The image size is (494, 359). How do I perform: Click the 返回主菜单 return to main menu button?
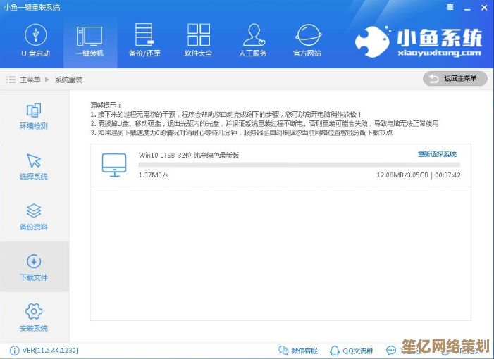point(455,79)
